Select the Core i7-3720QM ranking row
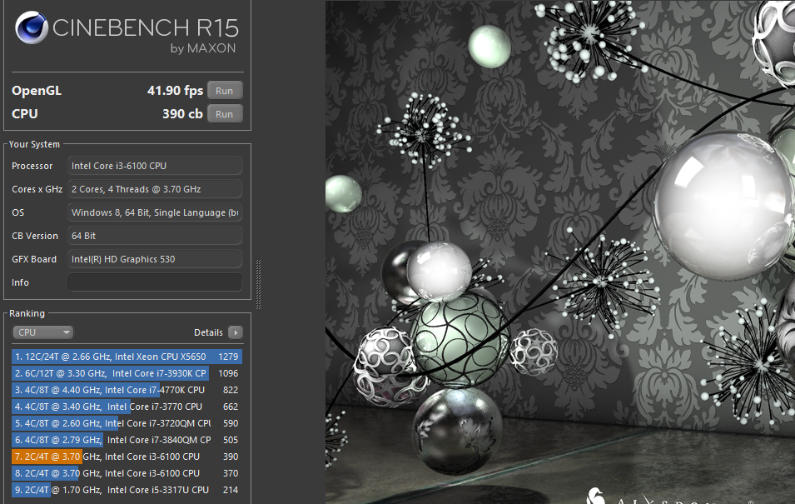 pos(127,423)
